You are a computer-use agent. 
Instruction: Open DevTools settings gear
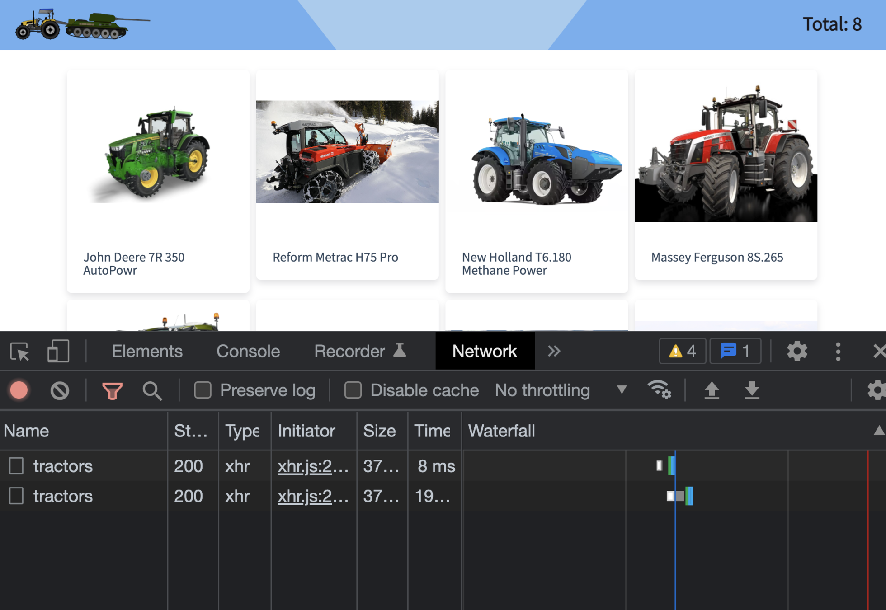[x=797, y=351]
